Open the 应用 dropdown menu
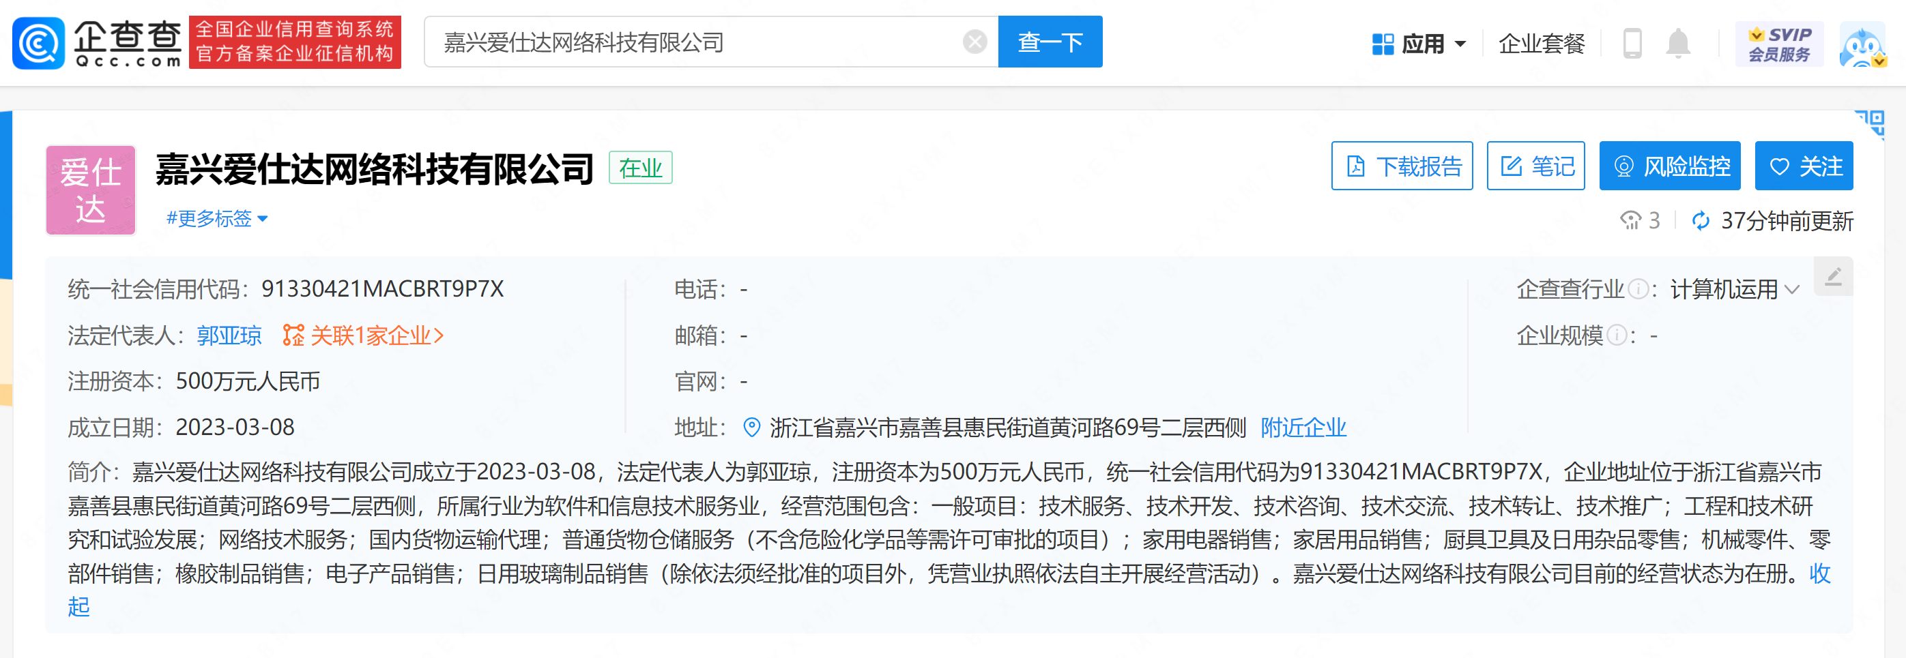Viewport: 1906px width, 658px height. (x=1418, y=44)
